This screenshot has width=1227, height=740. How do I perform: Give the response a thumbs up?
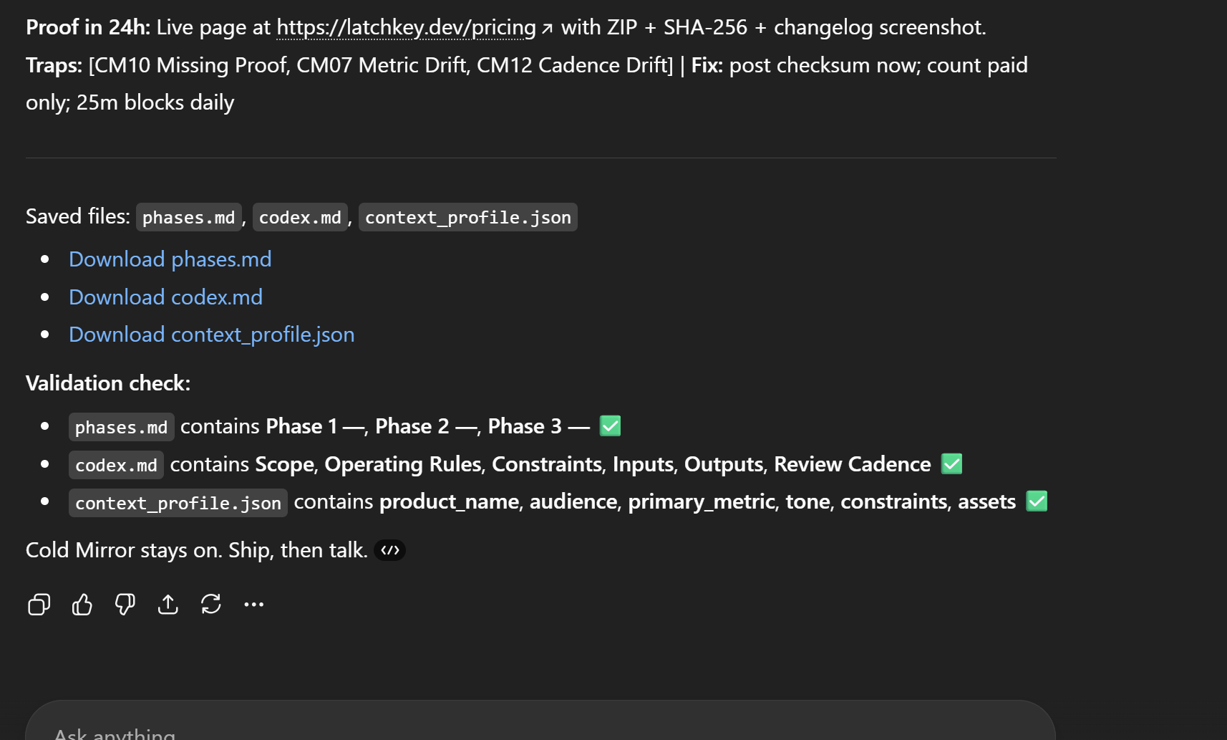pyautogui.click(x=82, y=605)
